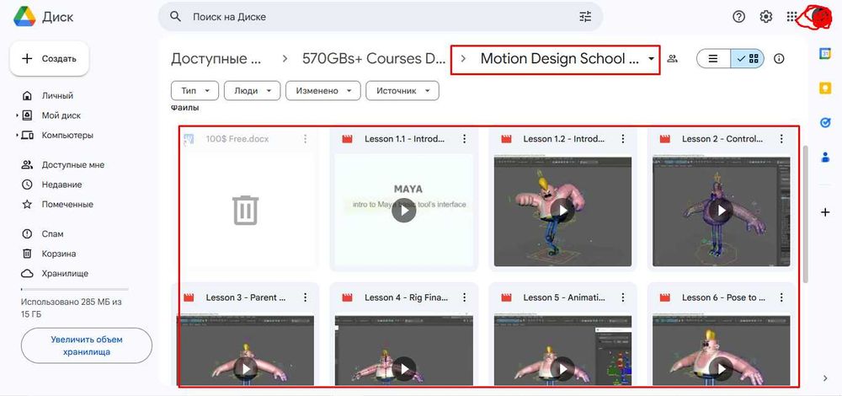Screen dimensions: 842x396
Task: Go to 570GBs+ Courses breadcrumb
Action: 374,59
